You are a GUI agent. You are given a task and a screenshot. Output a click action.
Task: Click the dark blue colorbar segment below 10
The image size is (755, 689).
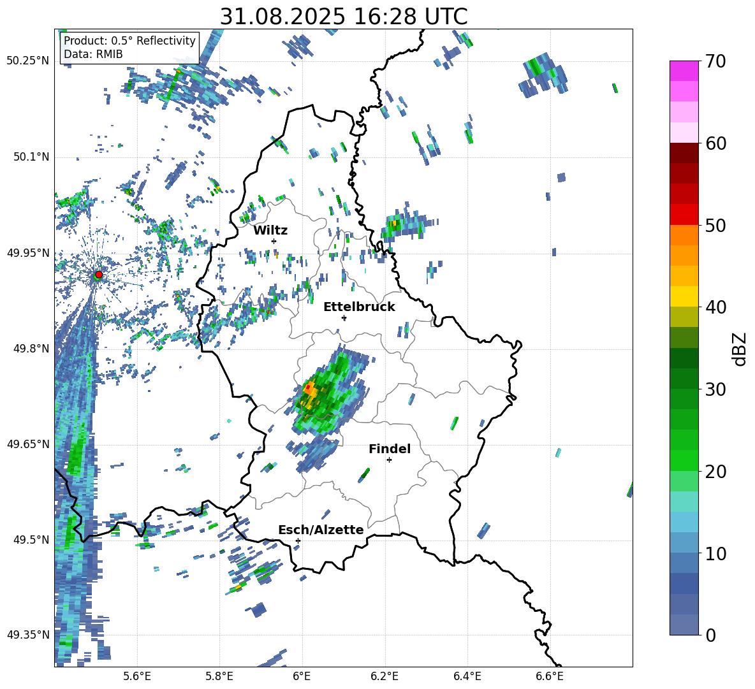point(684,583)
